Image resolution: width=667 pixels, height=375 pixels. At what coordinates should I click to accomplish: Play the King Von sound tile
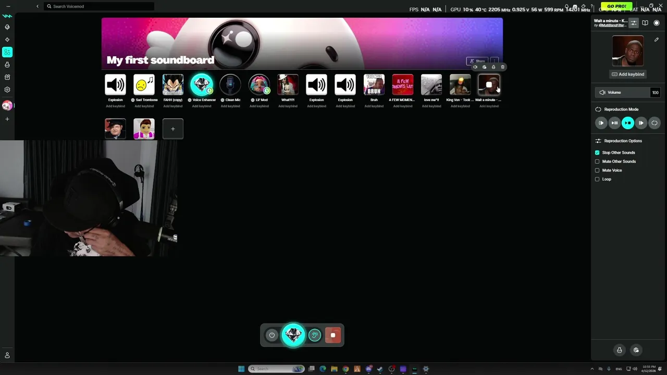click(460, 85)
